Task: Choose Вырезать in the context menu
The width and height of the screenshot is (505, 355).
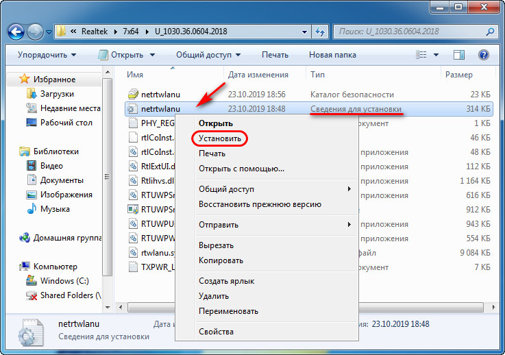Action: [216, 245]
